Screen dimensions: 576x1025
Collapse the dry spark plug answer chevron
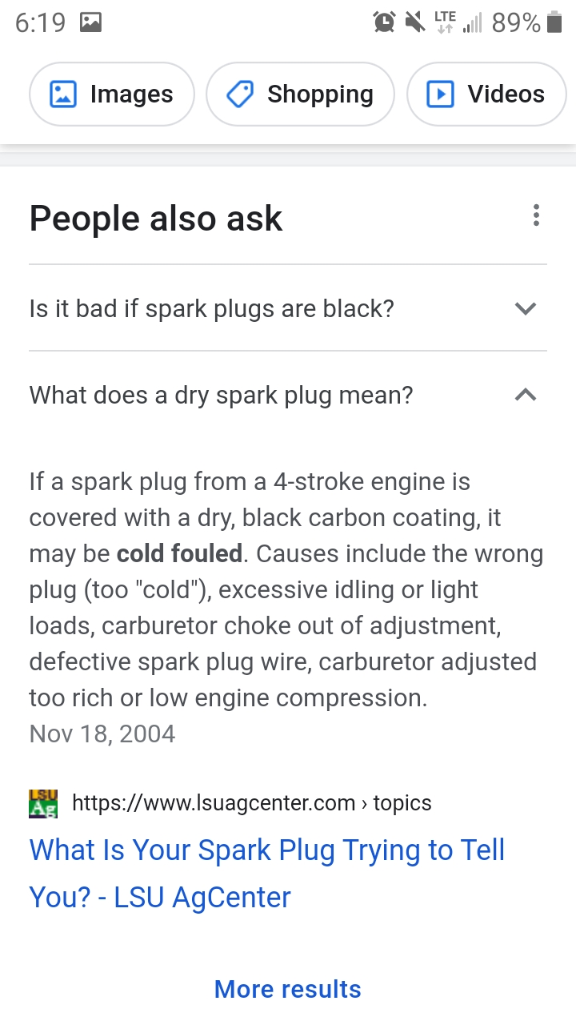click(526, 394)
